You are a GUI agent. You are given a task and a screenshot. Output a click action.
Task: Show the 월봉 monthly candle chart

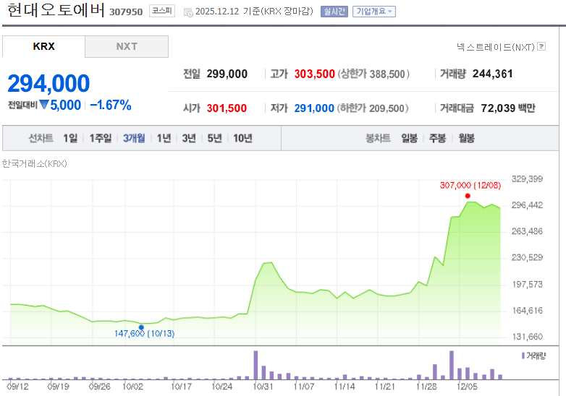point(466,138)
